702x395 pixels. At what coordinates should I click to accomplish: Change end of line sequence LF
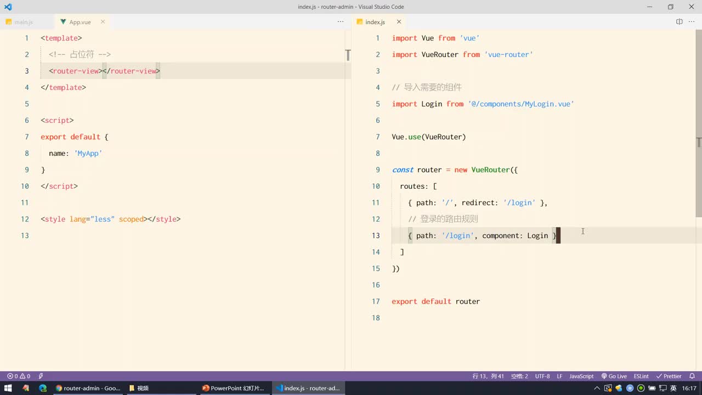[x=559, y=376]
